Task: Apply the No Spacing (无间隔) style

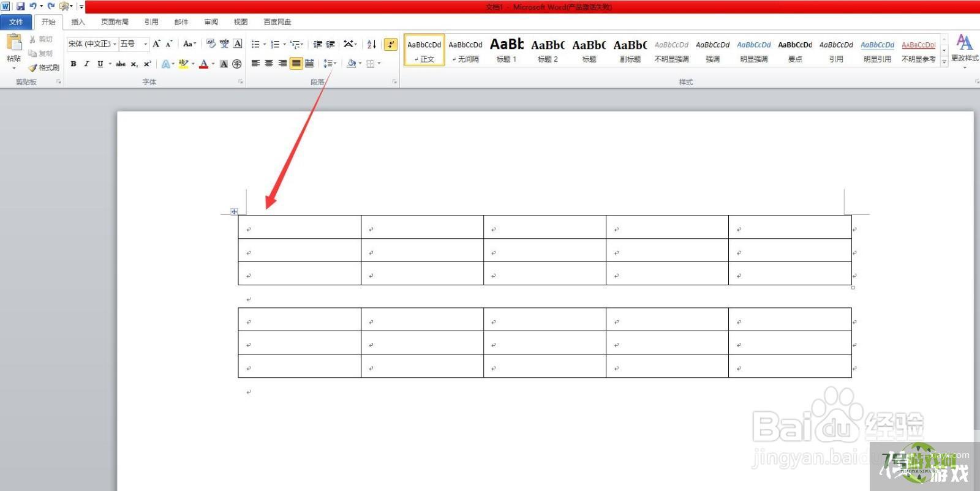Action: pos(466,50)
